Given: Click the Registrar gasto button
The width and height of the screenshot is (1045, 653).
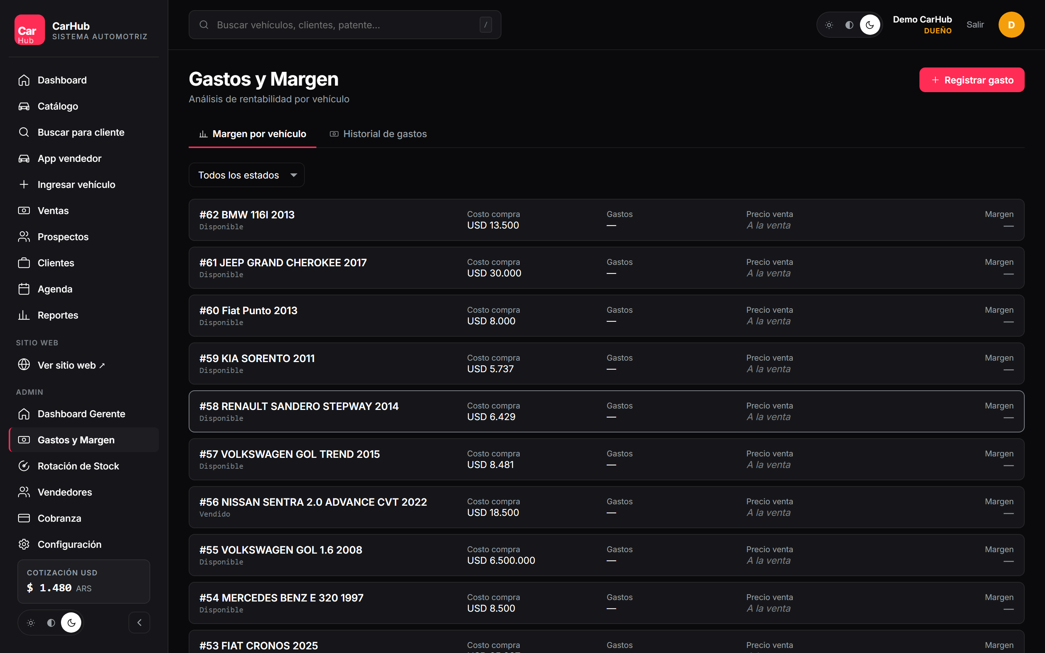Looking at the screenshot, I should (972, 80).
